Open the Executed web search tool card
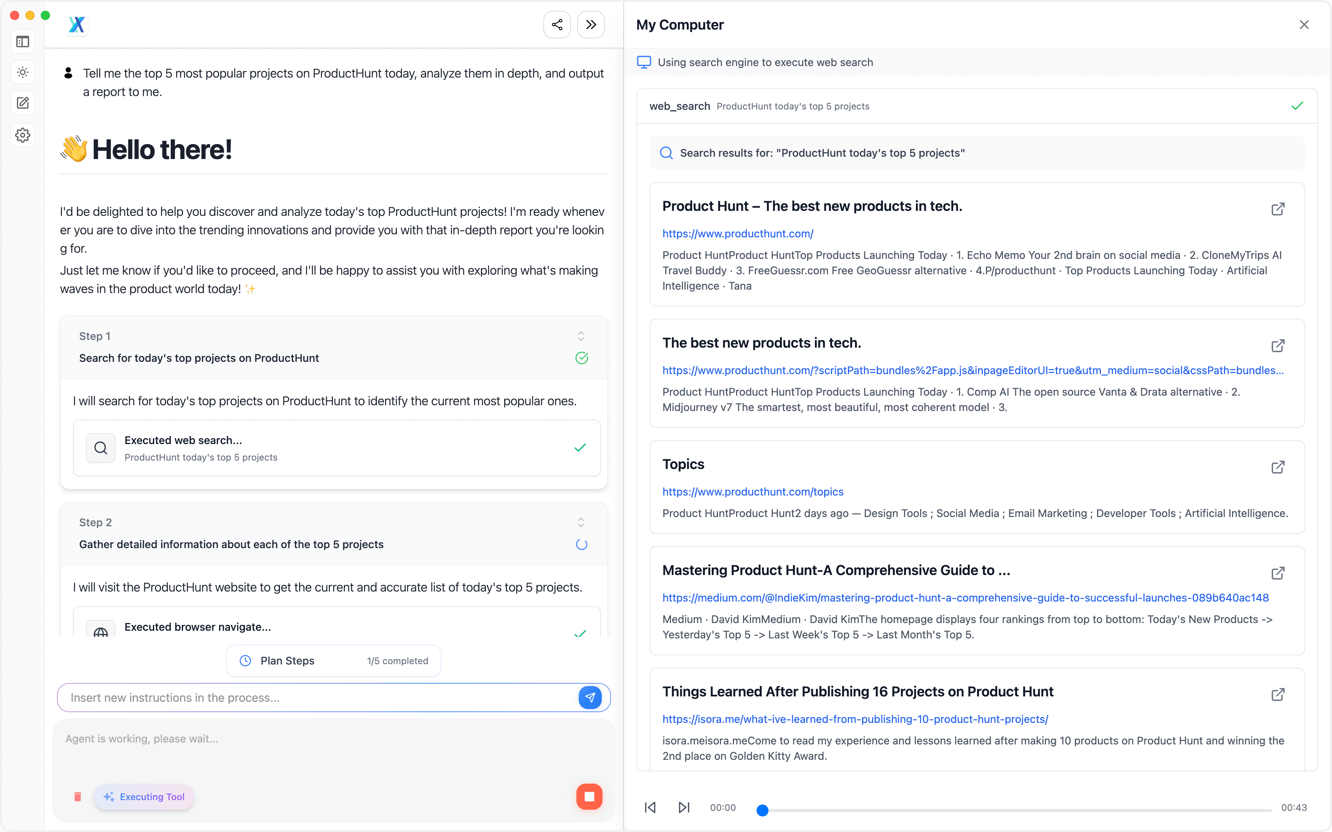The image size is (1332, 832). pos(336,448)
